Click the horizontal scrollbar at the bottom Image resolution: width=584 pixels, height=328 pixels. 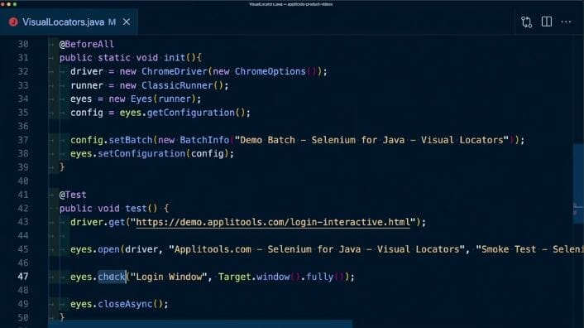[x=200, y=325]
